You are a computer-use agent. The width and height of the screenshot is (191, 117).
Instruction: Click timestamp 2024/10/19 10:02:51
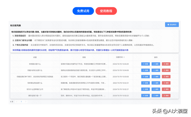click(121, 83)
